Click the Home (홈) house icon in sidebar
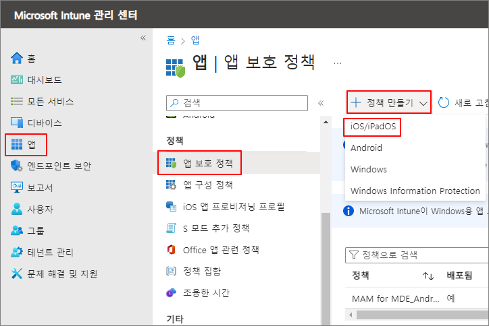489x326 pixels. [17, 58]
